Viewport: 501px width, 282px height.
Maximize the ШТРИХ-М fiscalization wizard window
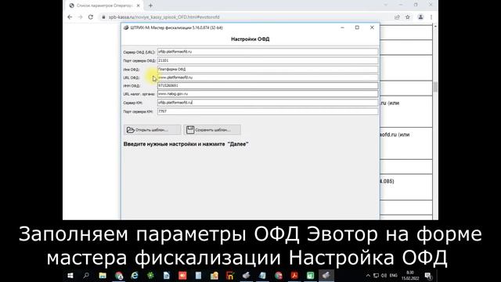[x=357, y=27]
